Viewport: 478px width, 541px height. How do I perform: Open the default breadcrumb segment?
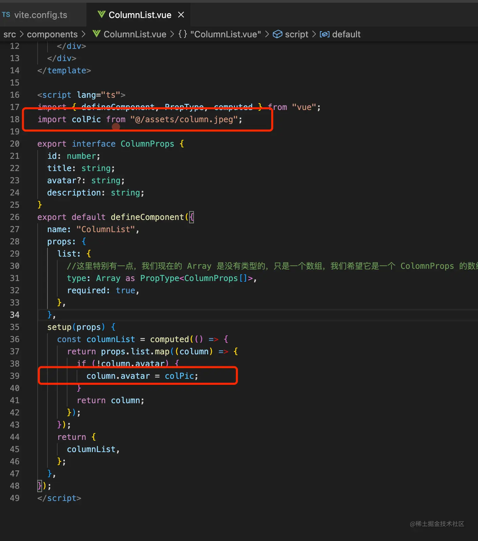point(346,34)
